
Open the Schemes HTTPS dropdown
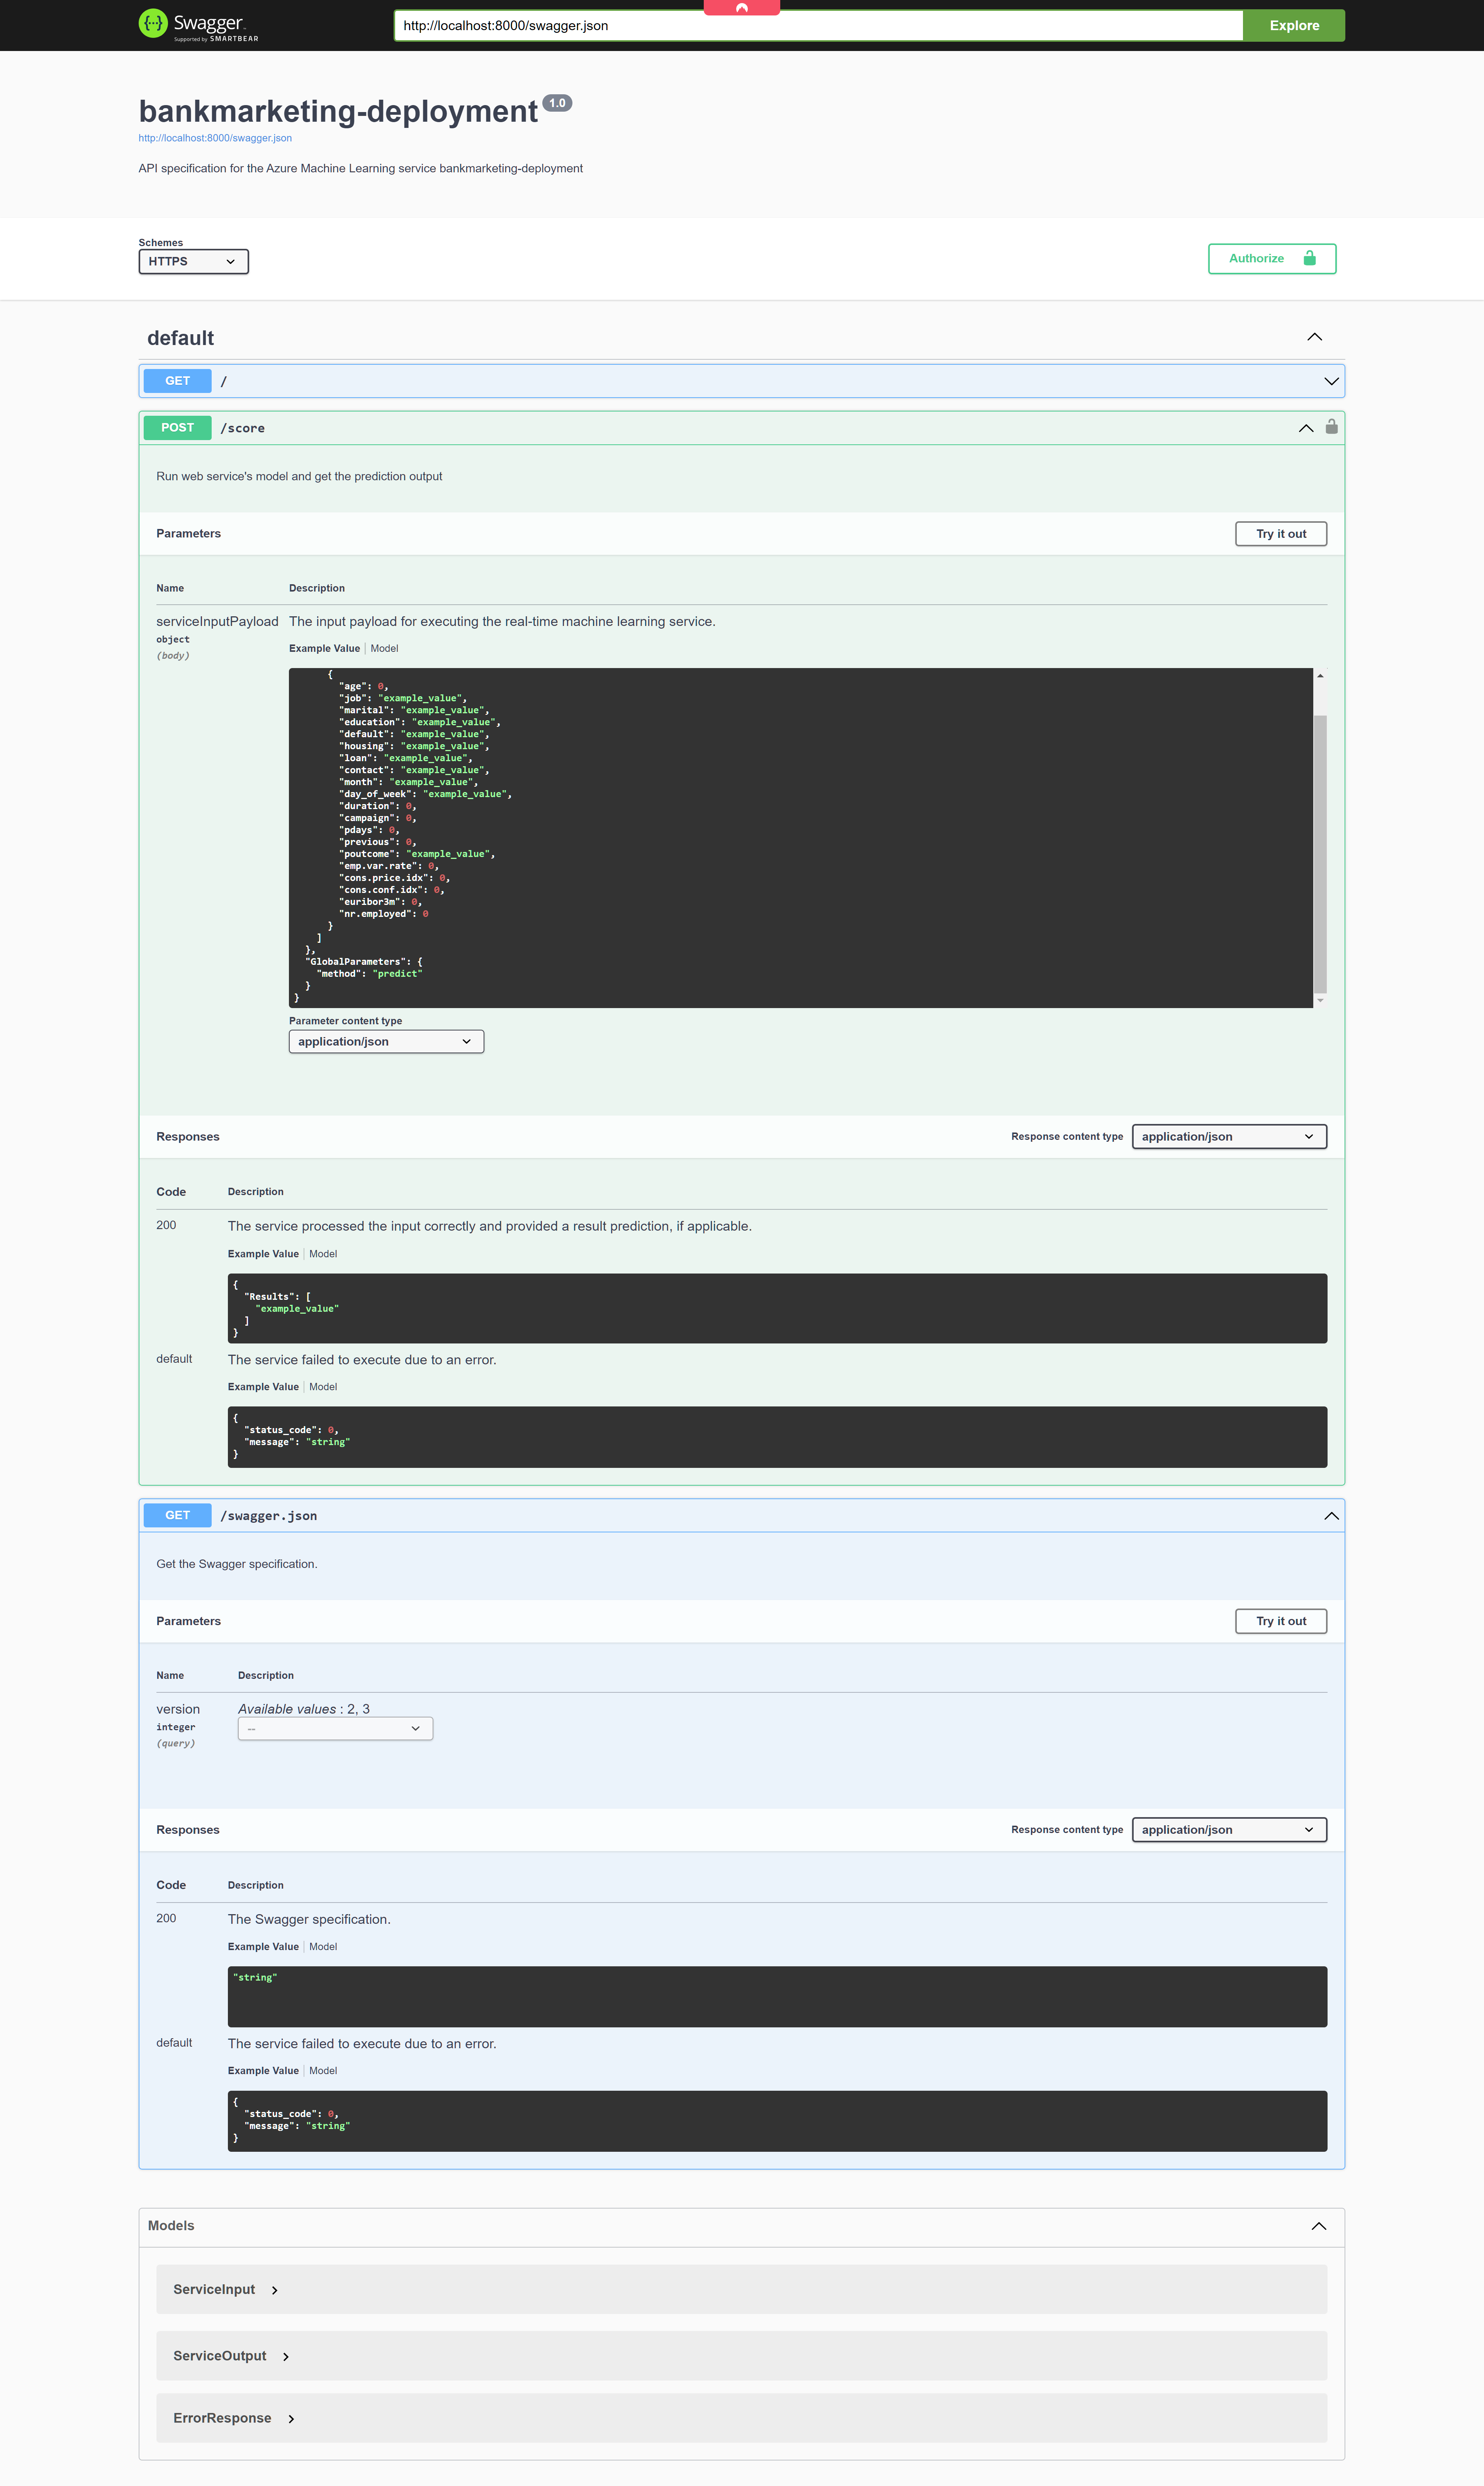point(193,261)
